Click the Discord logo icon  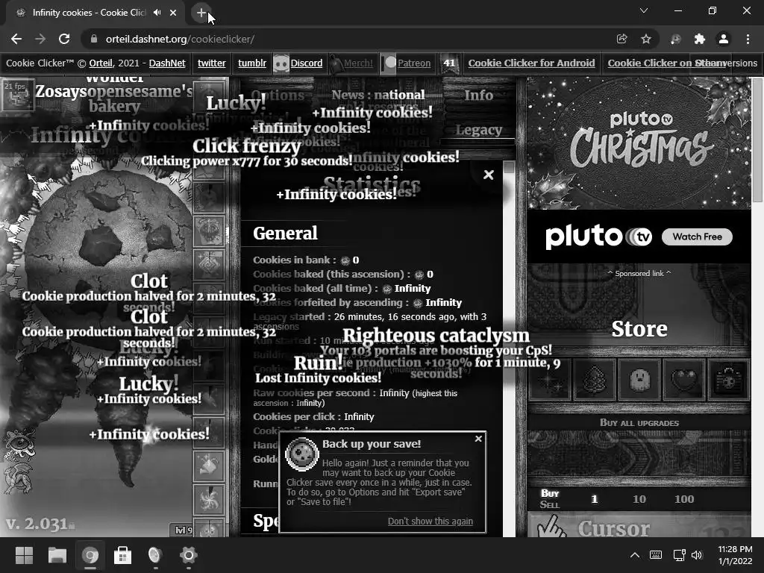click(x=281, y=63)
